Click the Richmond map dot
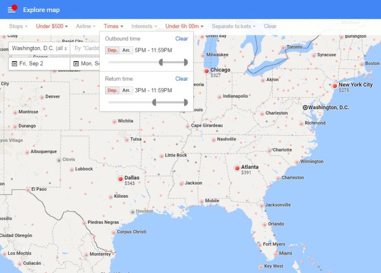This screenshot has height=273, width=381. tap(301, 123)
